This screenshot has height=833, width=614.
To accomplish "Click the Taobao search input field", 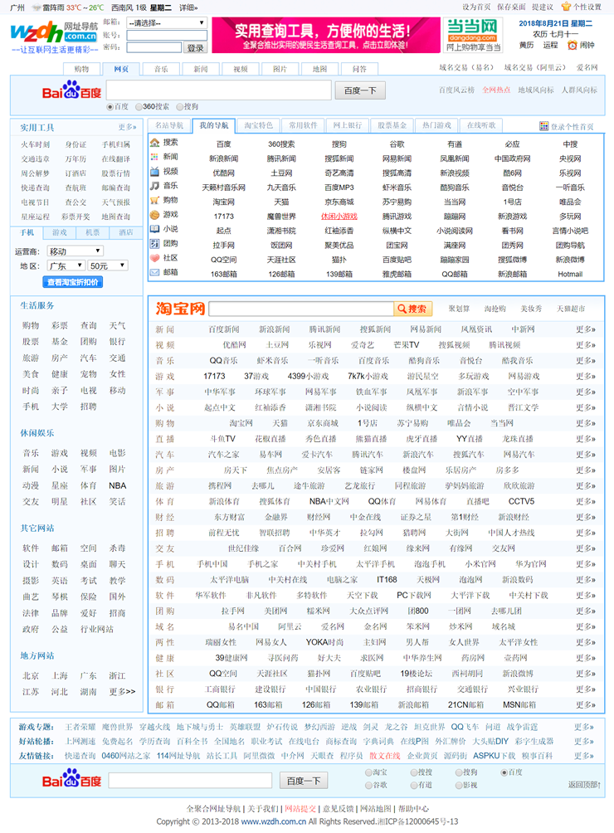I will click(x=300, y=309).
